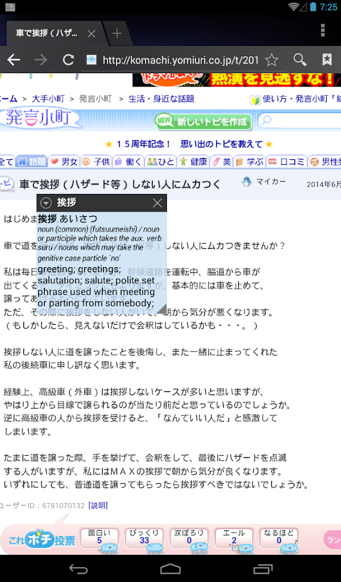Viewport: 341px width, 582px height.
Task: Select the 美 category tab
Action: [221, 162]
